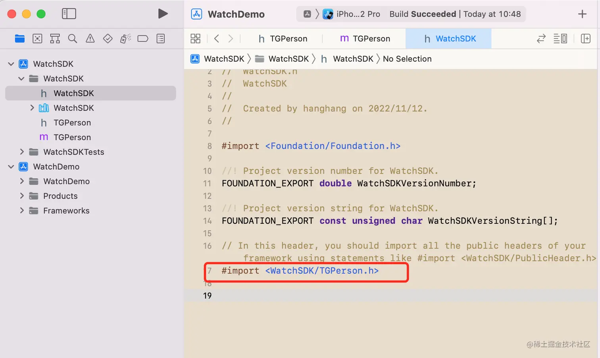The width and height of the screenshot is (600, 358).
Task: Collapse the WatchDemo project
Action: pos(11,167)
